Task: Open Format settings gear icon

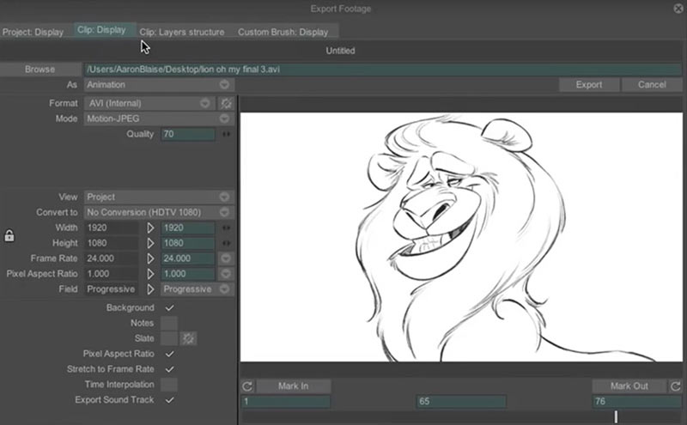Action: (226, 103)
